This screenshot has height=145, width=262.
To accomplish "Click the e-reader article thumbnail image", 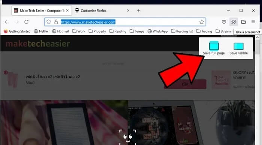I will tap(64, 123).
